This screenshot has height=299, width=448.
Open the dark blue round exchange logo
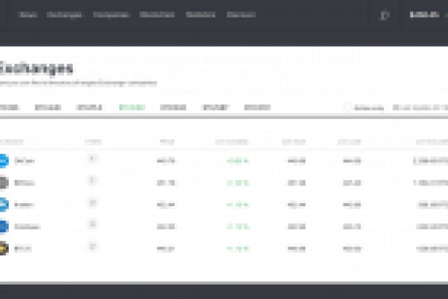pyautogui.click(x=4, y=226)
